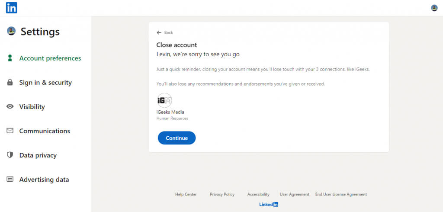443x212 pixels.
Task: Go to Sign in & security settings
Action: point(45,83)
